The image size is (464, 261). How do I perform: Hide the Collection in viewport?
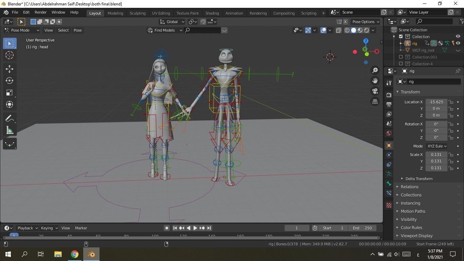[x=458, y=37]
